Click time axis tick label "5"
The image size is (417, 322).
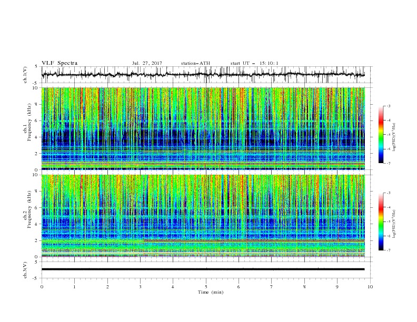206,287
